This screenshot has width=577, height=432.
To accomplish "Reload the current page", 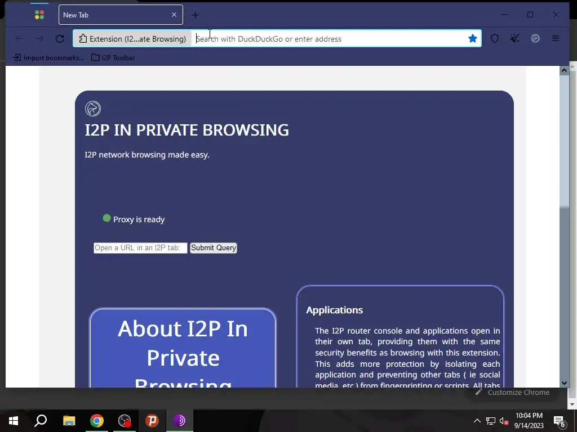I will point(60,39).
